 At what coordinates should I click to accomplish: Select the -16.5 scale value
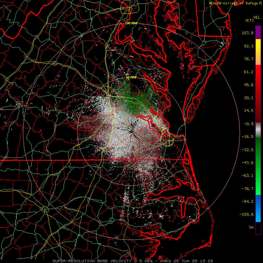tap(248, 137)
